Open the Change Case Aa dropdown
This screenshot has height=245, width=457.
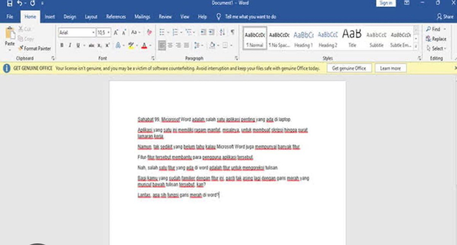[x=136, y=33]
